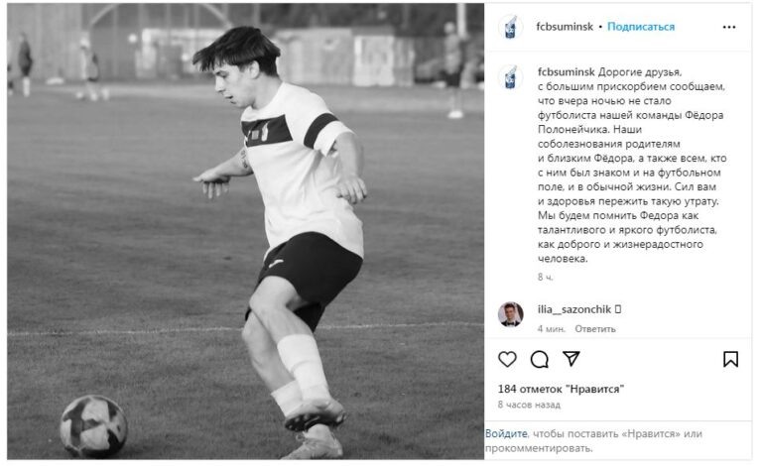Open fcbsuminsk username in the caption

coord(567,71)
